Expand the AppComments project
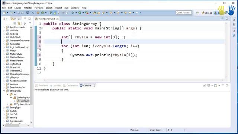Screen dimensions: 238x134 point(4,27)
